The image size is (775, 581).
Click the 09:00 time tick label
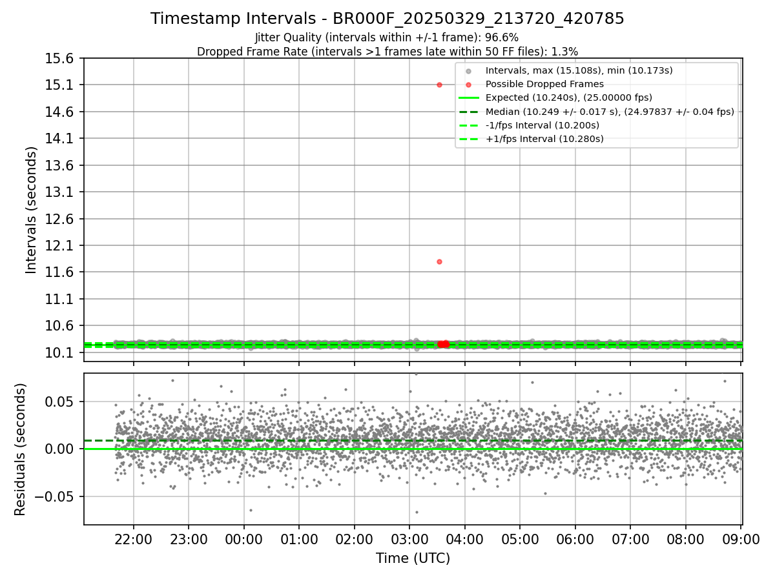[741, 539]
